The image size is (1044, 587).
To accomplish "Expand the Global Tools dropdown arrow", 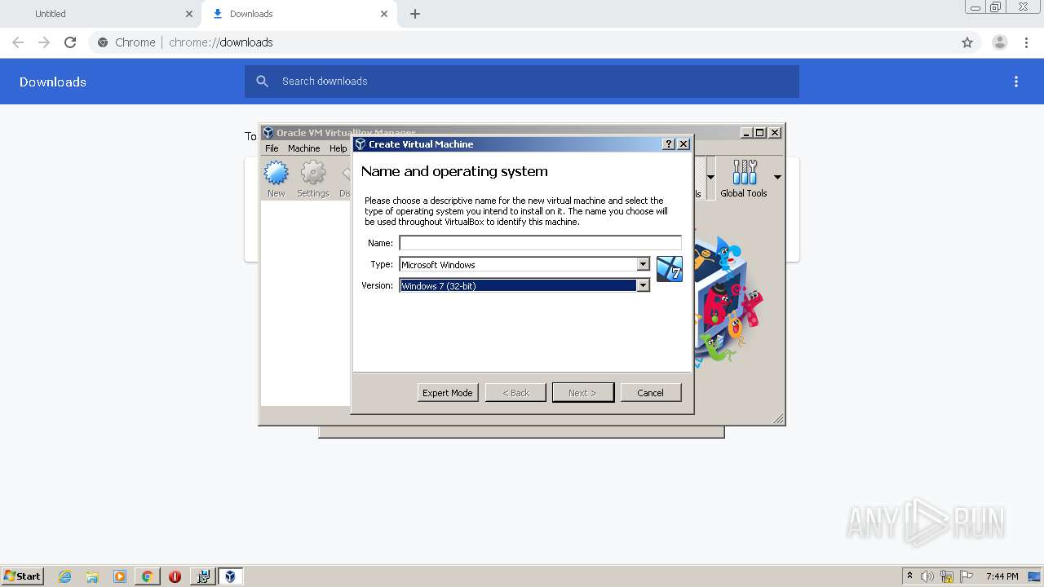I will click(777, 177).
